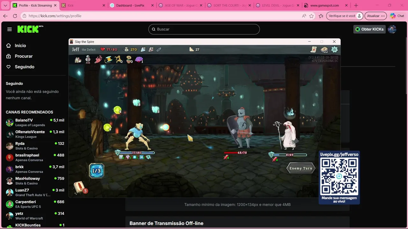Open BaianoTV recommended channel
This screenshot has width=408, height=229.
pyautogui.click(x=35, y=122)
